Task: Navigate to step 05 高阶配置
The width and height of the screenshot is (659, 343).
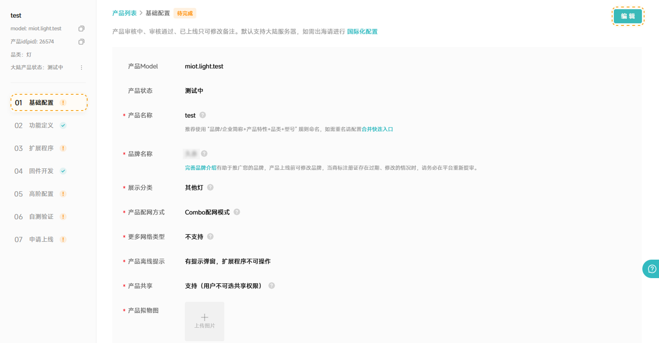Action: click(x=40, y=193)
